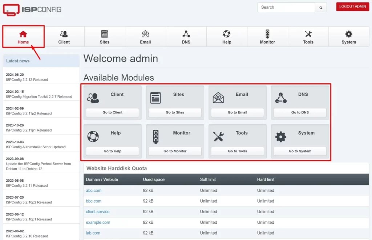Click the System module card gear icon
372x240 pixels.
281,137
